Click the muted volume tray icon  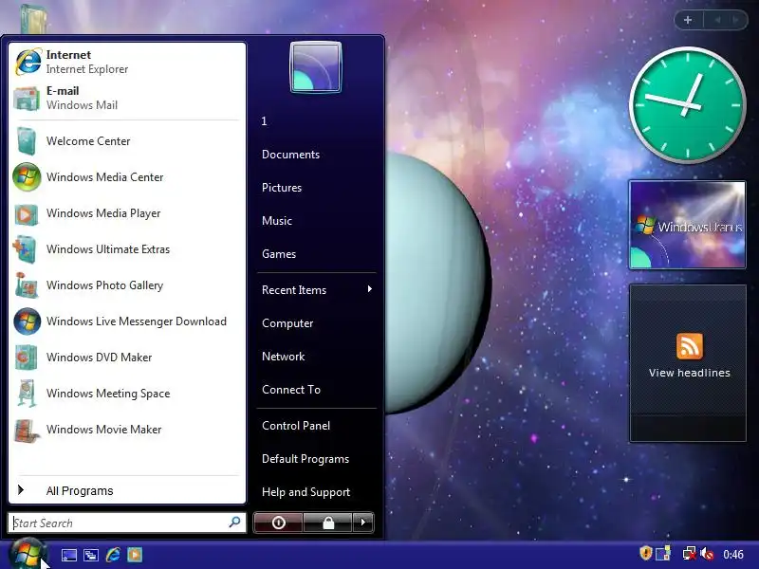tap(707, 554)
